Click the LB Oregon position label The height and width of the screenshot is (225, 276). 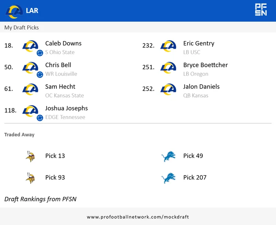(x=196, y=74)
